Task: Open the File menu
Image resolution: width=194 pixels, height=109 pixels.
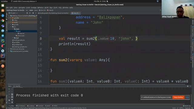Action: click(7, 8)
